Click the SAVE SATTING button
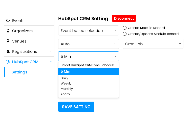Viewport: 191px width, 127px height. pyautogui.click(x=76, y=107)
